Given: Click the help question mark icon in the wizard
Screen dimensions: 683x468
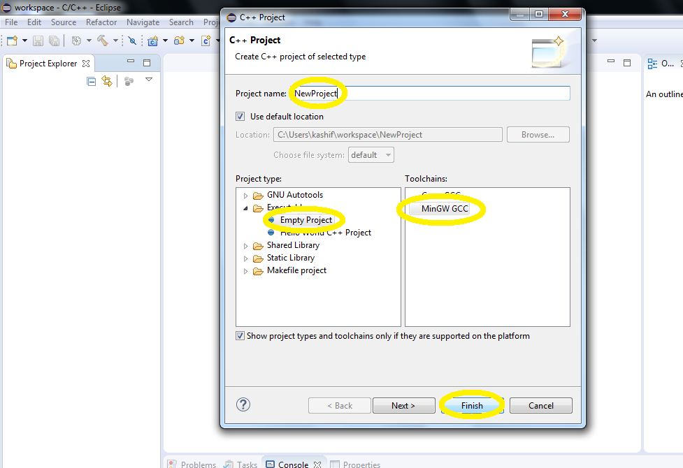Looking at the screenshot, I should 243,405.
